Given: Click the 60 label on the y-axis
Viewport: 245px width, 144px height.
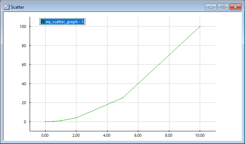Looking at the screenshot, I should (24, 65).
